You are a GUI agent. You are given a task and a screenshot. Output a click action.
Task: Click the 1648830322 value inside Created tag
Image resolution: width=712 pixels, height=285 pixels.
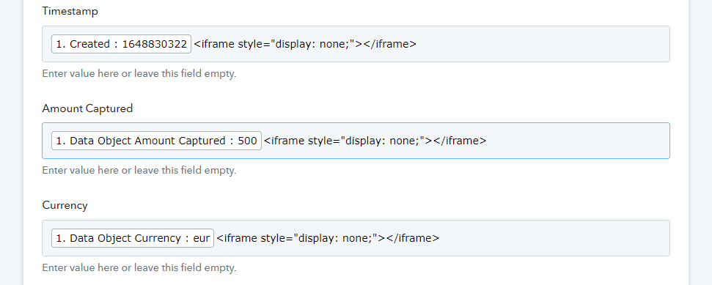155,44
